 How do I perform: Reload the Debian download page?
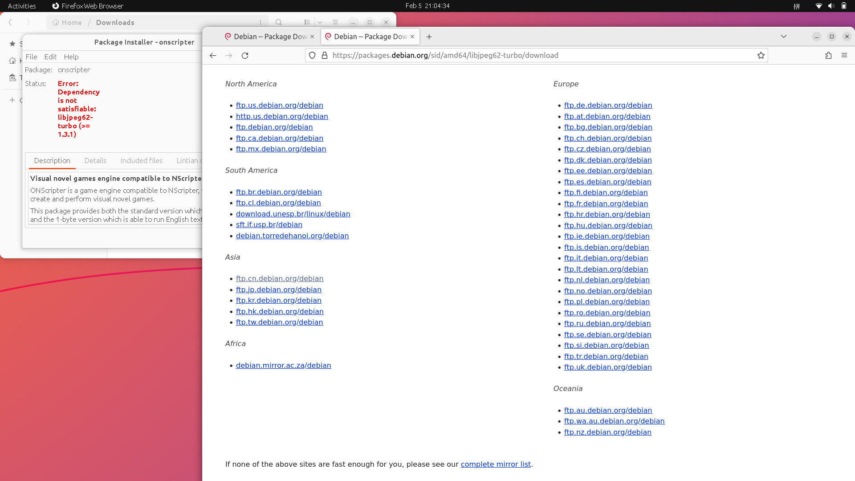point(245,55)
